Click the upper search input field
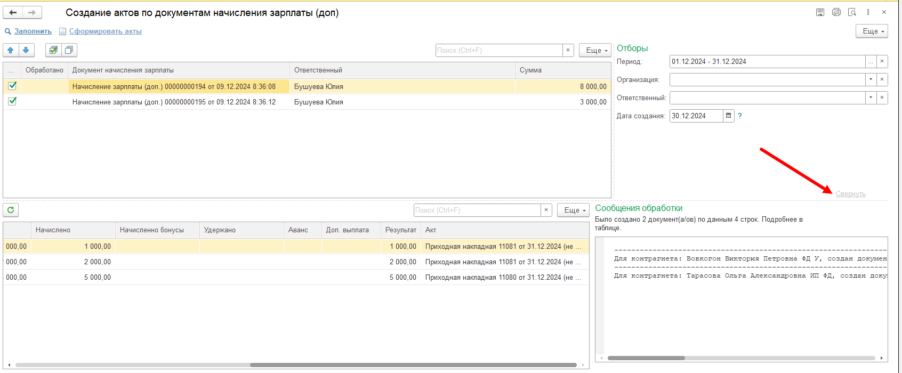The width and height of the screenshot is (902, 373). (x=499, y=50)
